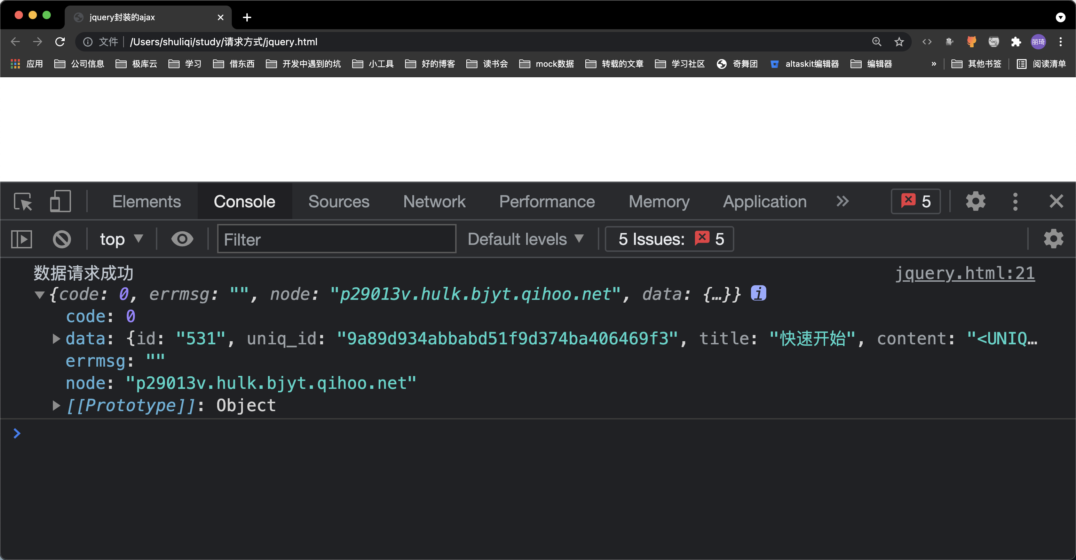The width and height of the screenshot is (1076, 560).
Task: Open the mock数据 bookmark folder
Action: click(547, 64)
